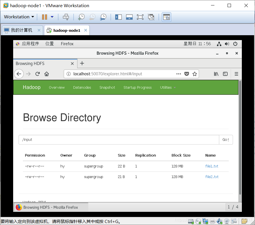
Task: Click the volume speaker icon
Action: click(x=227, y=44)
